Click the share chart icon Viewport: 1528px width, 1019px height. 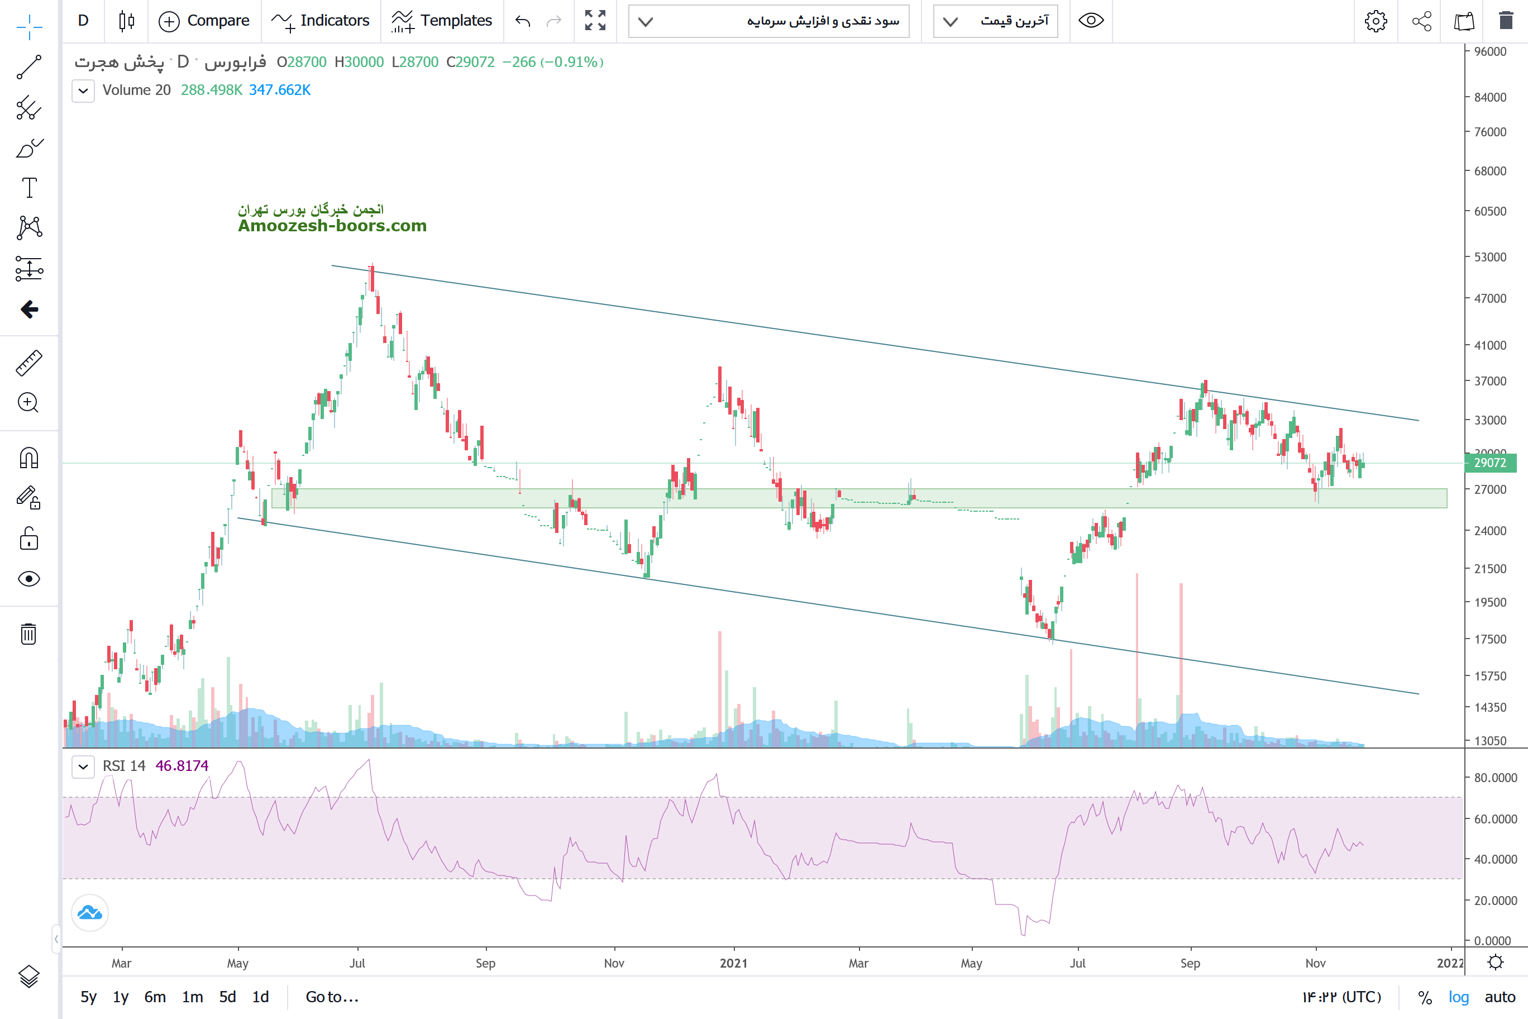click(x=1421, y=21)
